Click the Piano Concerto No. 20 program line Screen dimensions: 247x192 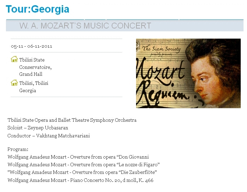pyautogui.click(x=80, y=180)
